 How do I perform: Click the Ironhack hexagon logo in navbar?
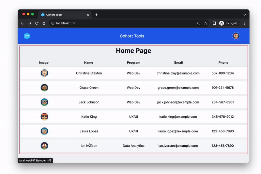point(27,36)
